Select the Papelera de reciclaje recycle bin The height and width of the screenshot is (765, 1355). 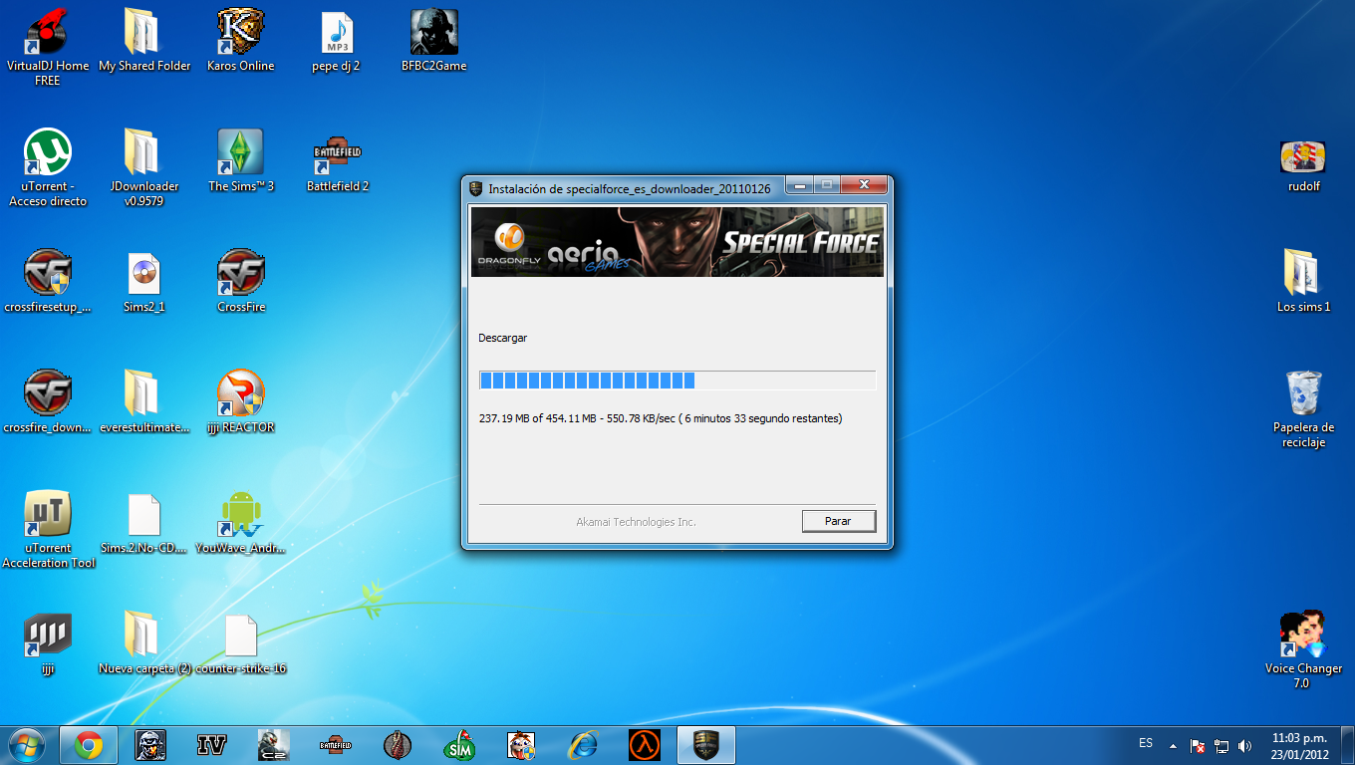coord(1303,409)
